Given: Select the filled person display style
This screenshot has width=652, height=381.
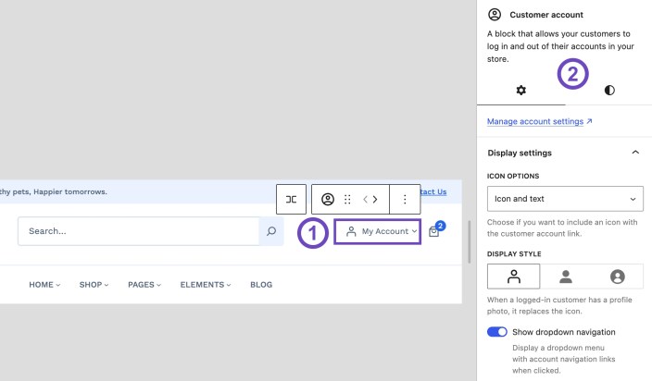Looking at the screenshot, I should pyautogui.click(x=566, y=277).
